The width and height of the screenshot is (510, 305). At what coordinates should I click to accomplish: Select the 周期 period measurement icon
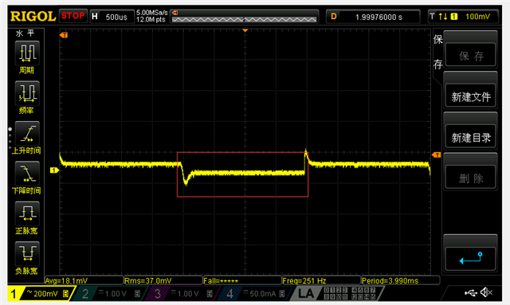tap(27, 53)
